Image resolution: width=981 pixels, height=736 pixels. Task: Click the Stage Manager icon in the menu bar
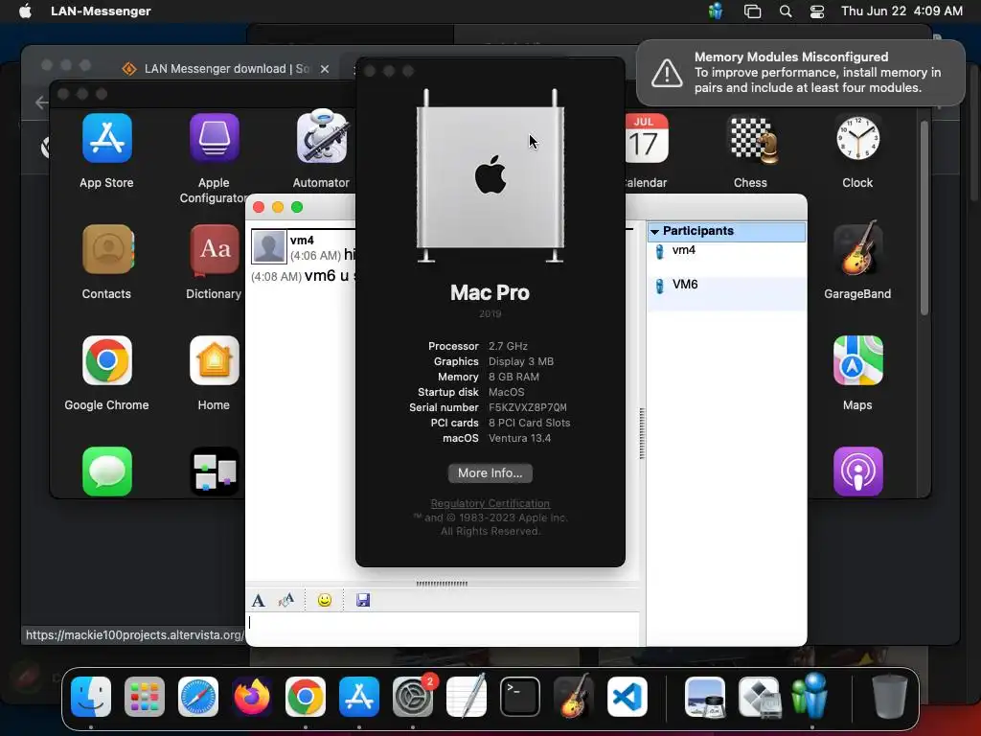pyautogui.click(x=753, y=11)
